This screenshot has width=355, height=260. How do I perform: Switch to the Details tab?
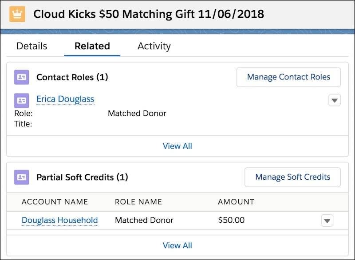click(31, 46)
